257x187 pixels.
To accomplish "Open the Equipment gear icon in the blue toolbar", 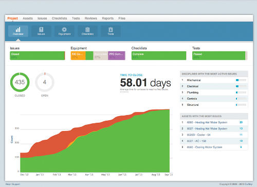I will coord(64,31).
